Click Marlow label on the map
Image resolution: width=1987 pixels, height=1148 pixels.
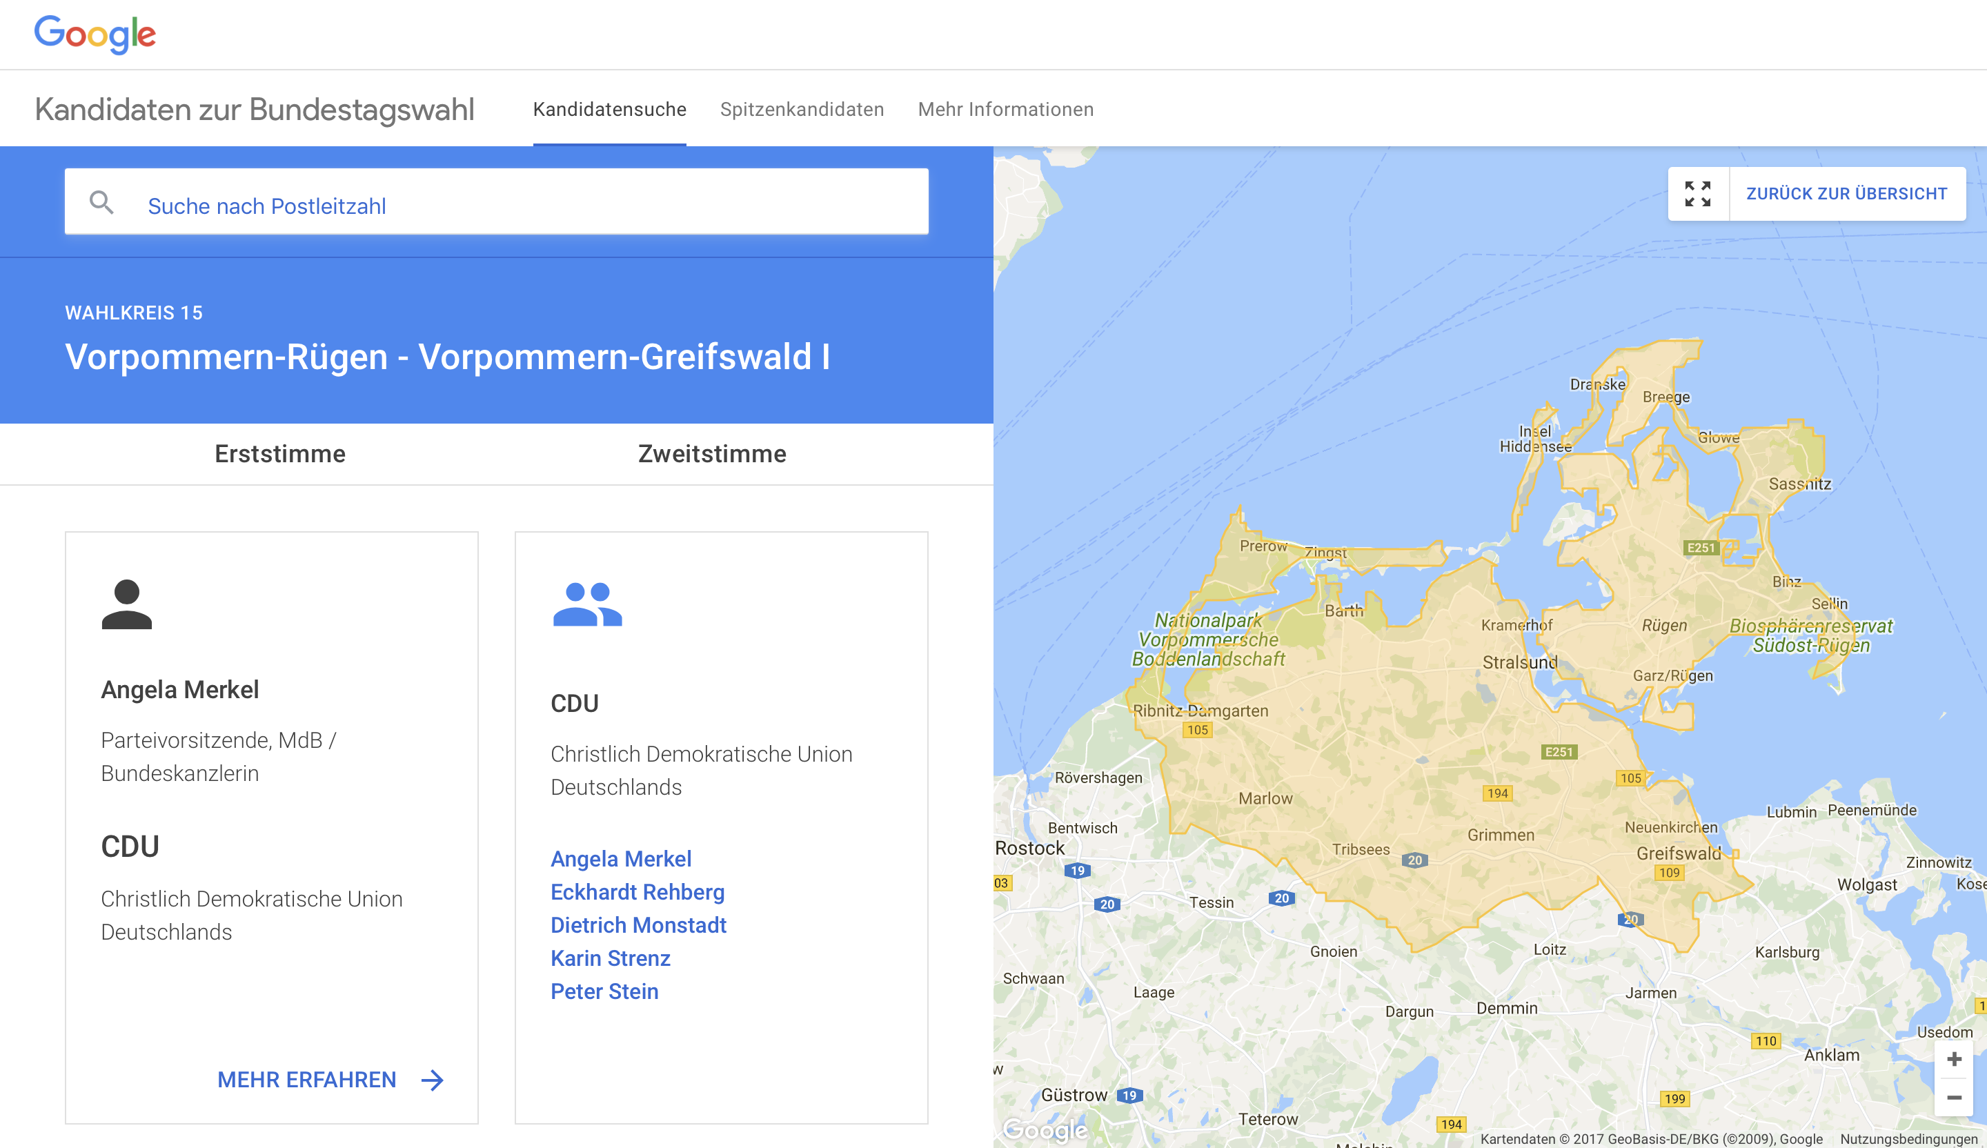point(1265,799)
